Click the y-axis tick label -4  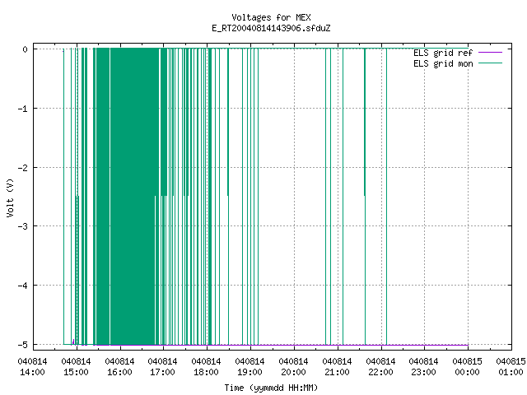22,286
